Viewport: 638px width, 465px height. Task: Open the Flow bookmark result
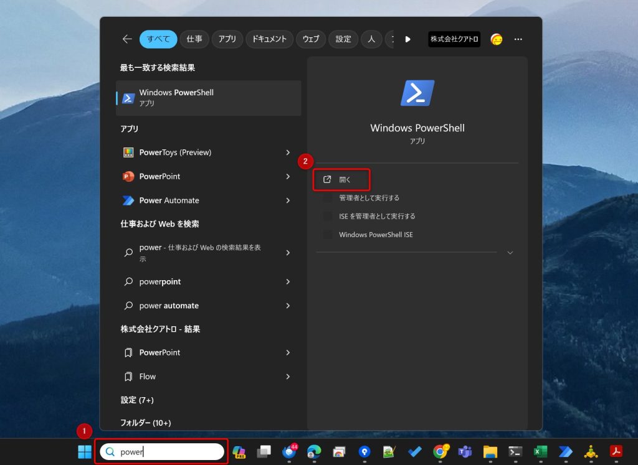point(208,377)
